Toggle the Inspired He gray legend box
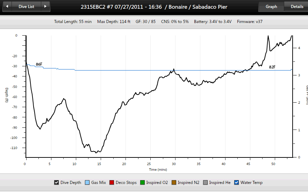Image resolution: width=308 pixels, height=192 pixels. 205,183
